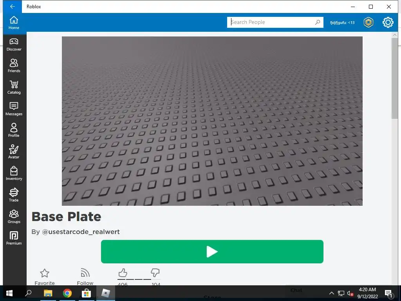Open creator @usestarcode_realwert profile
The image size is (401, 301).
[x=81, y=232]
